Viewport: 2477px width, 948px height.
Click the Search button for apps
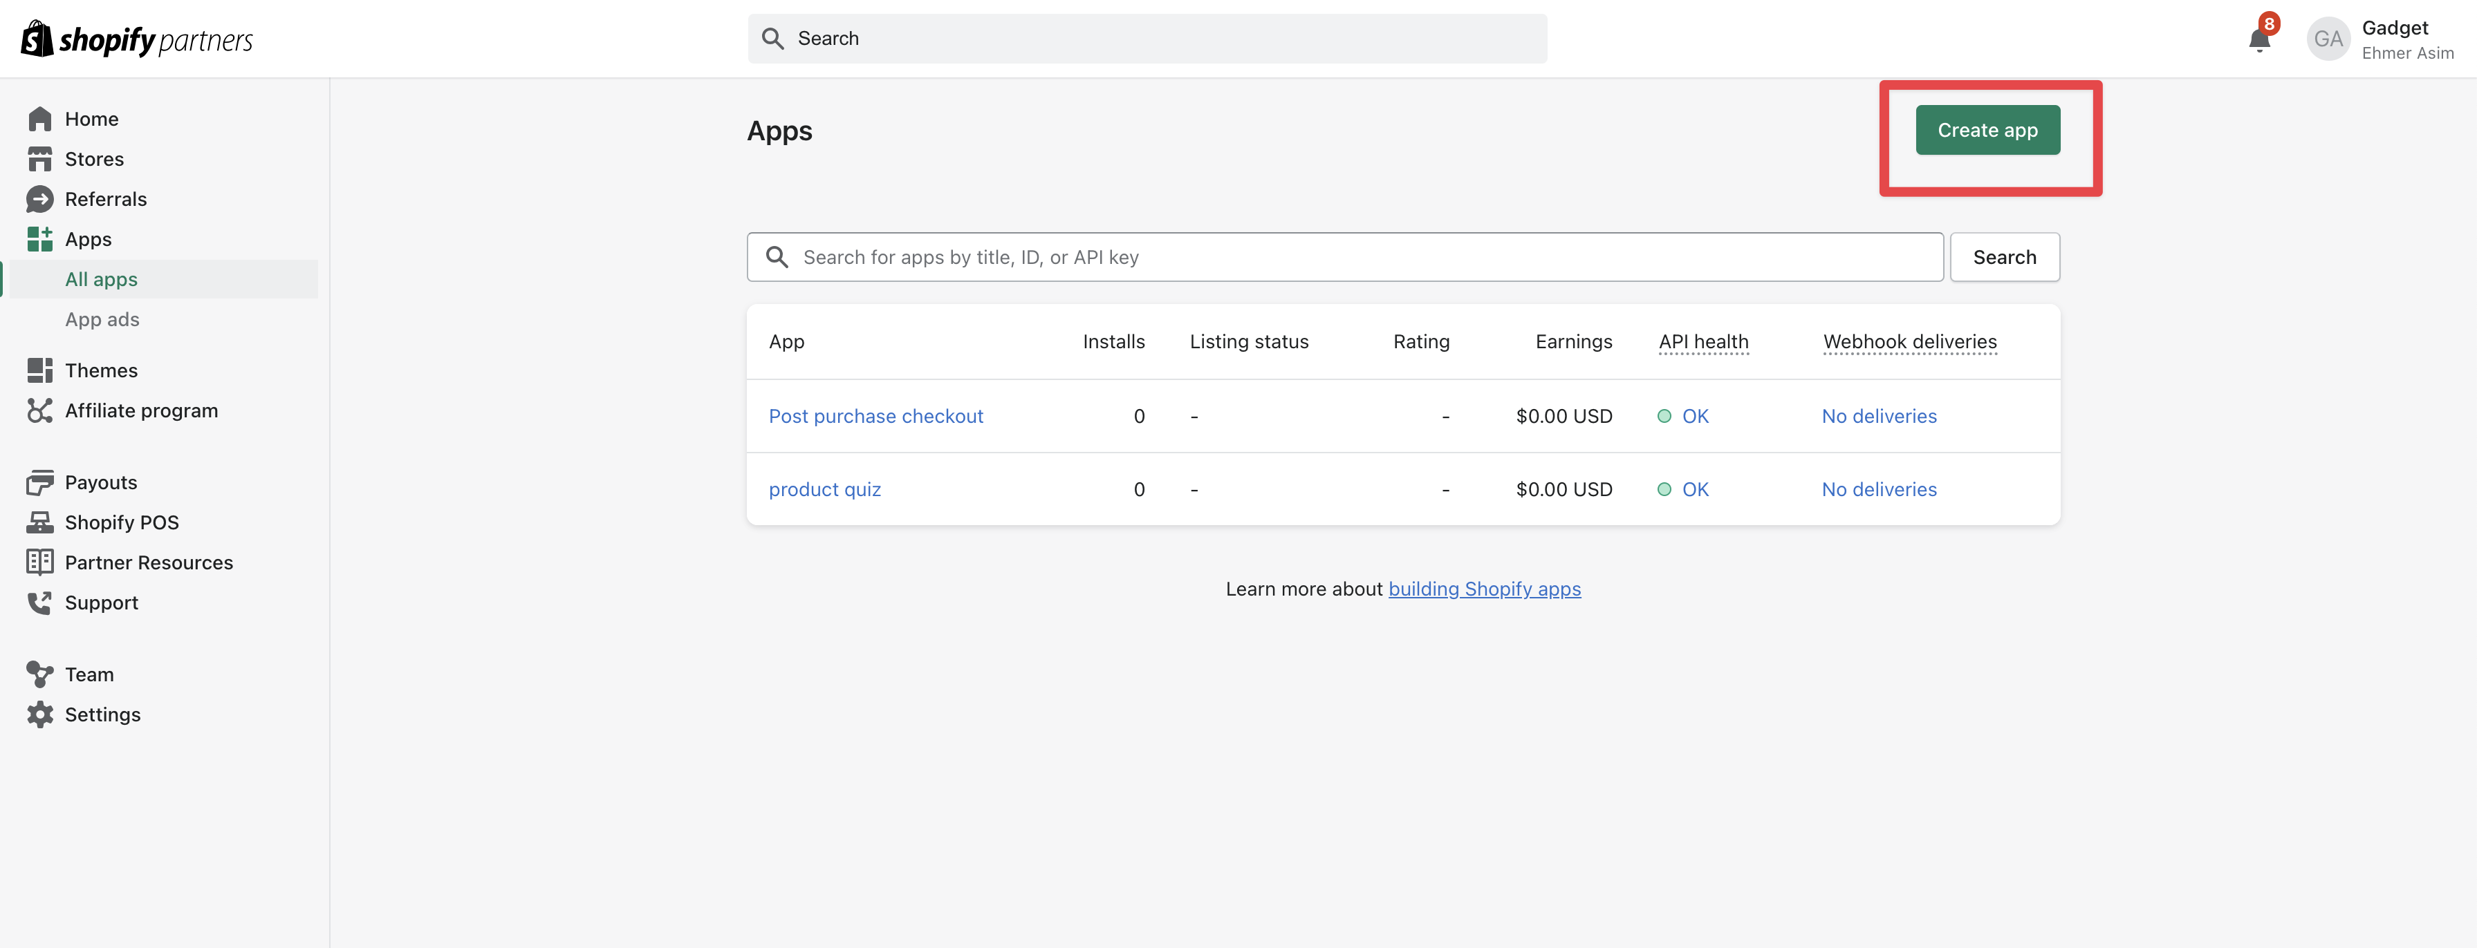(2005, 256)
